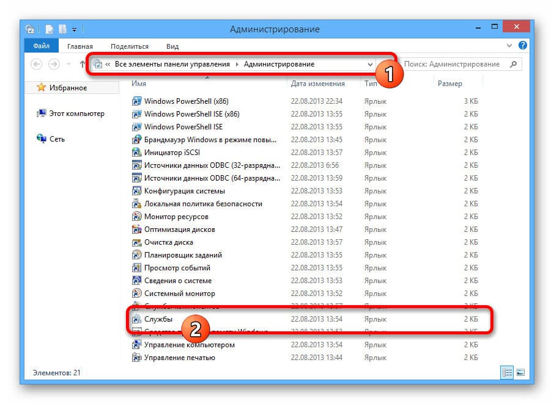Click the Инициатор iSCSI icon
Screen dimensions: 554x404
coord(137,153)
